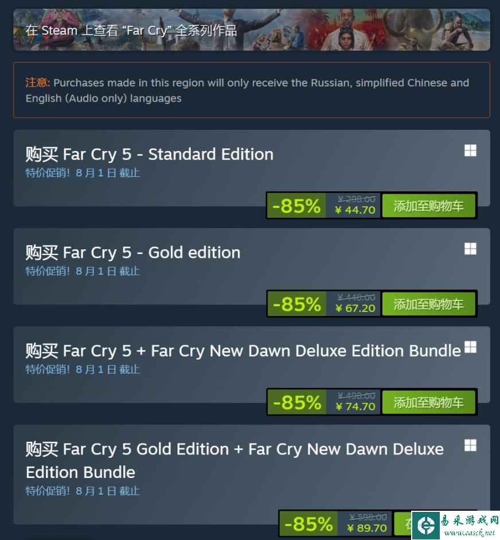This screenshot has height=540, width=500.
Task: Add Far Cry 5 + New Dawn Deluxe Bundle to cart
Action: pos(428,402)
